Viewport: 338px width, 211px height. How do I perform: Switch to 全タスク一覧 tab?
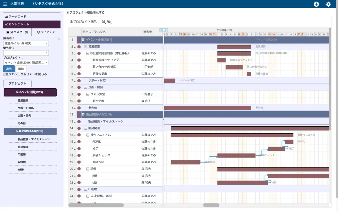(x=17, y=32)
